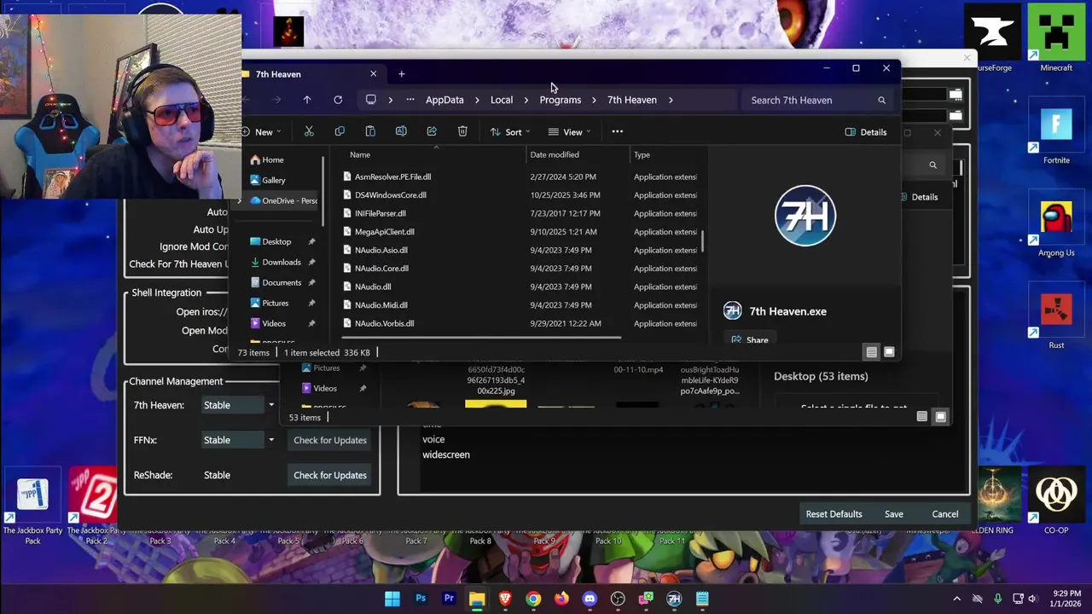Screen dimensions: 1092x614
Task: Open a new Explorer tab with plus
Action: tap(402, 74)
